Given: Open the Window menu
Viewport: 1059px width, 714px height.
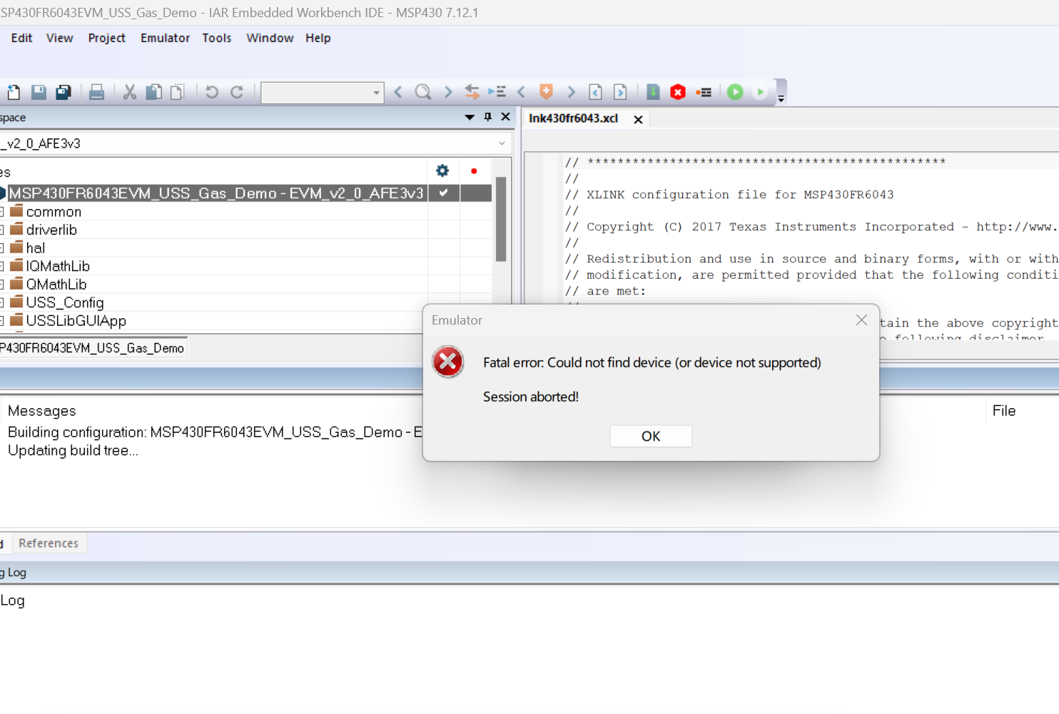Looking at the screenshot, I should [270, 38].
